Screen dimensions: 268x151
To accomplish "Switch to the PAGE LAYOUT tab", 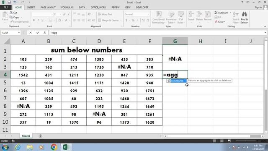I will [x=48, y=8].
